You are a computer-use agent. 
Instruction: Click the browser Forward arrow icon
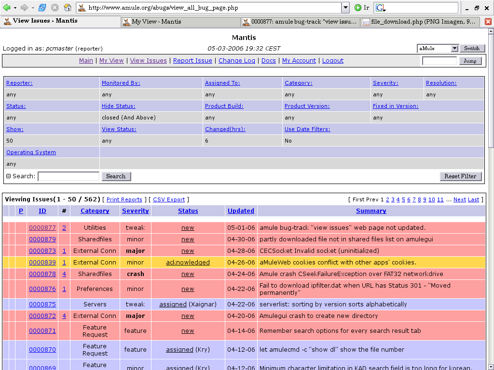[x=24, y=8]
